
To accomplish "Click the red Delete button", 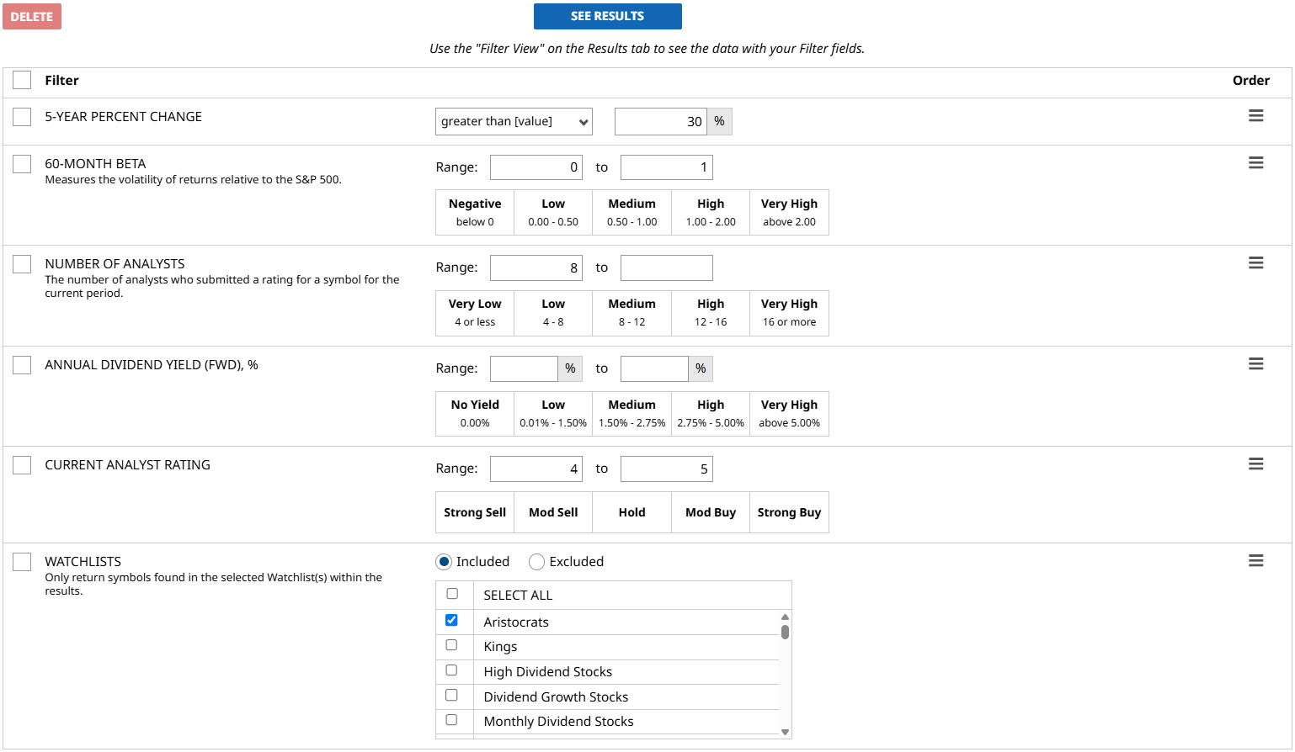I will click(x=32, y=17).
